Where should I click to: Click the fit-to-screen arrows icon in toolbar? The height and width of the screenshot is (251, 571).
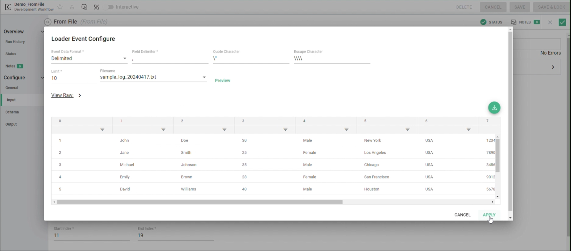tap(97, 7)
